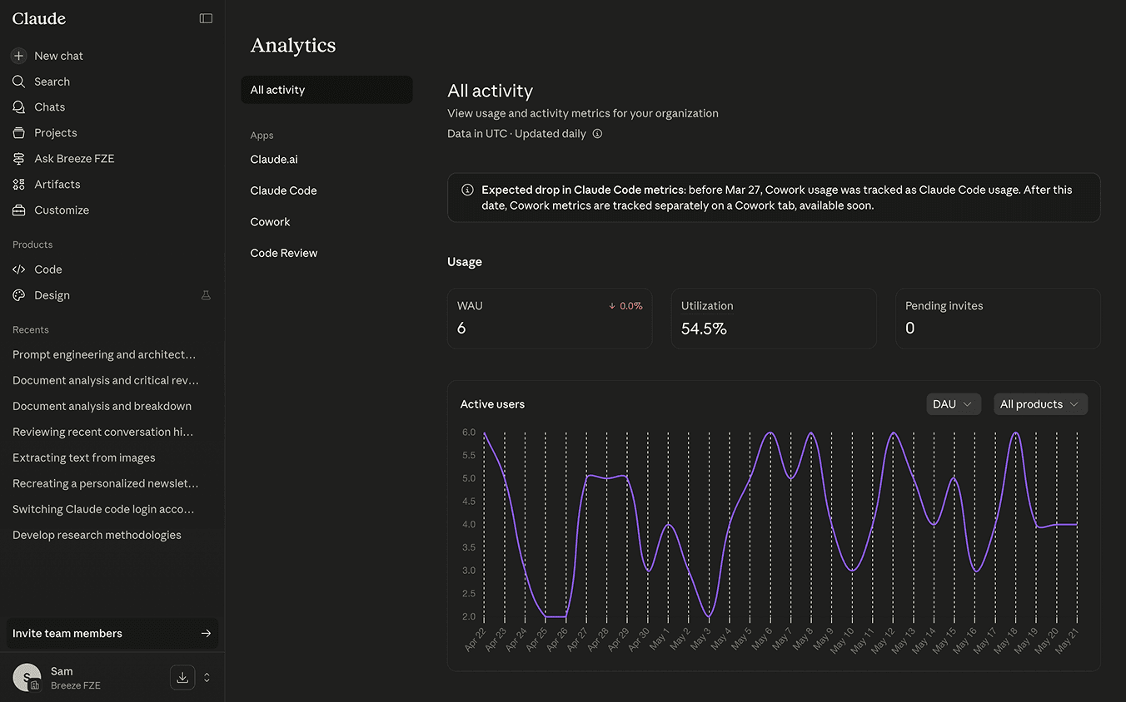
Task: Click the WAU metric card
Action: coord(550,319)
